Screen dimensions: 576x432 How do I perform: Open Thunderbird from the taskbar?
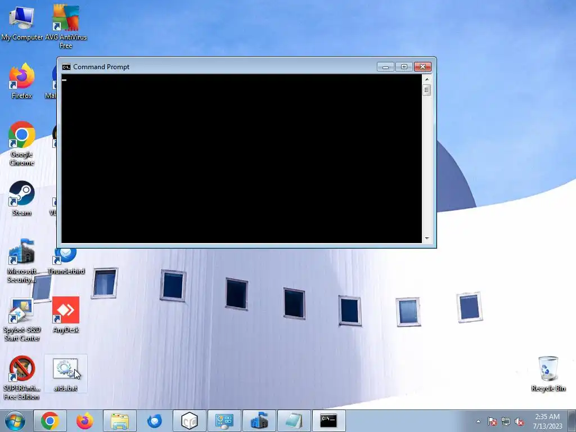[155, 421]
